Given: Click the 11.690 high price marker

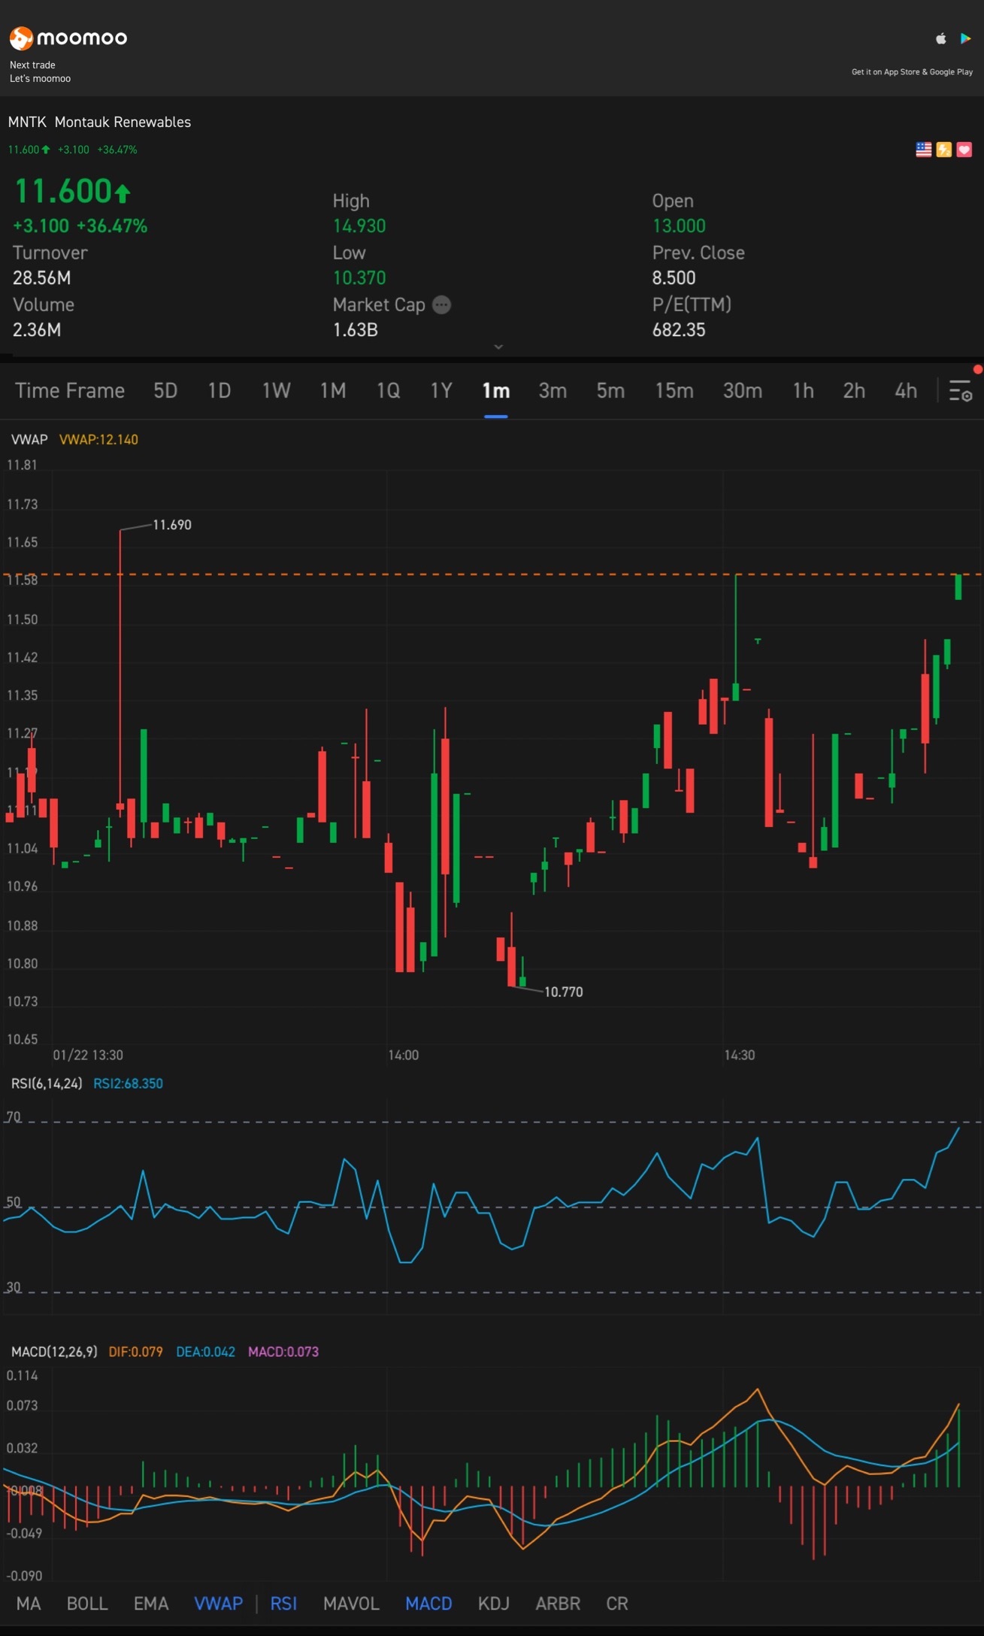Looking at the screenshot, I should (172, 525).
